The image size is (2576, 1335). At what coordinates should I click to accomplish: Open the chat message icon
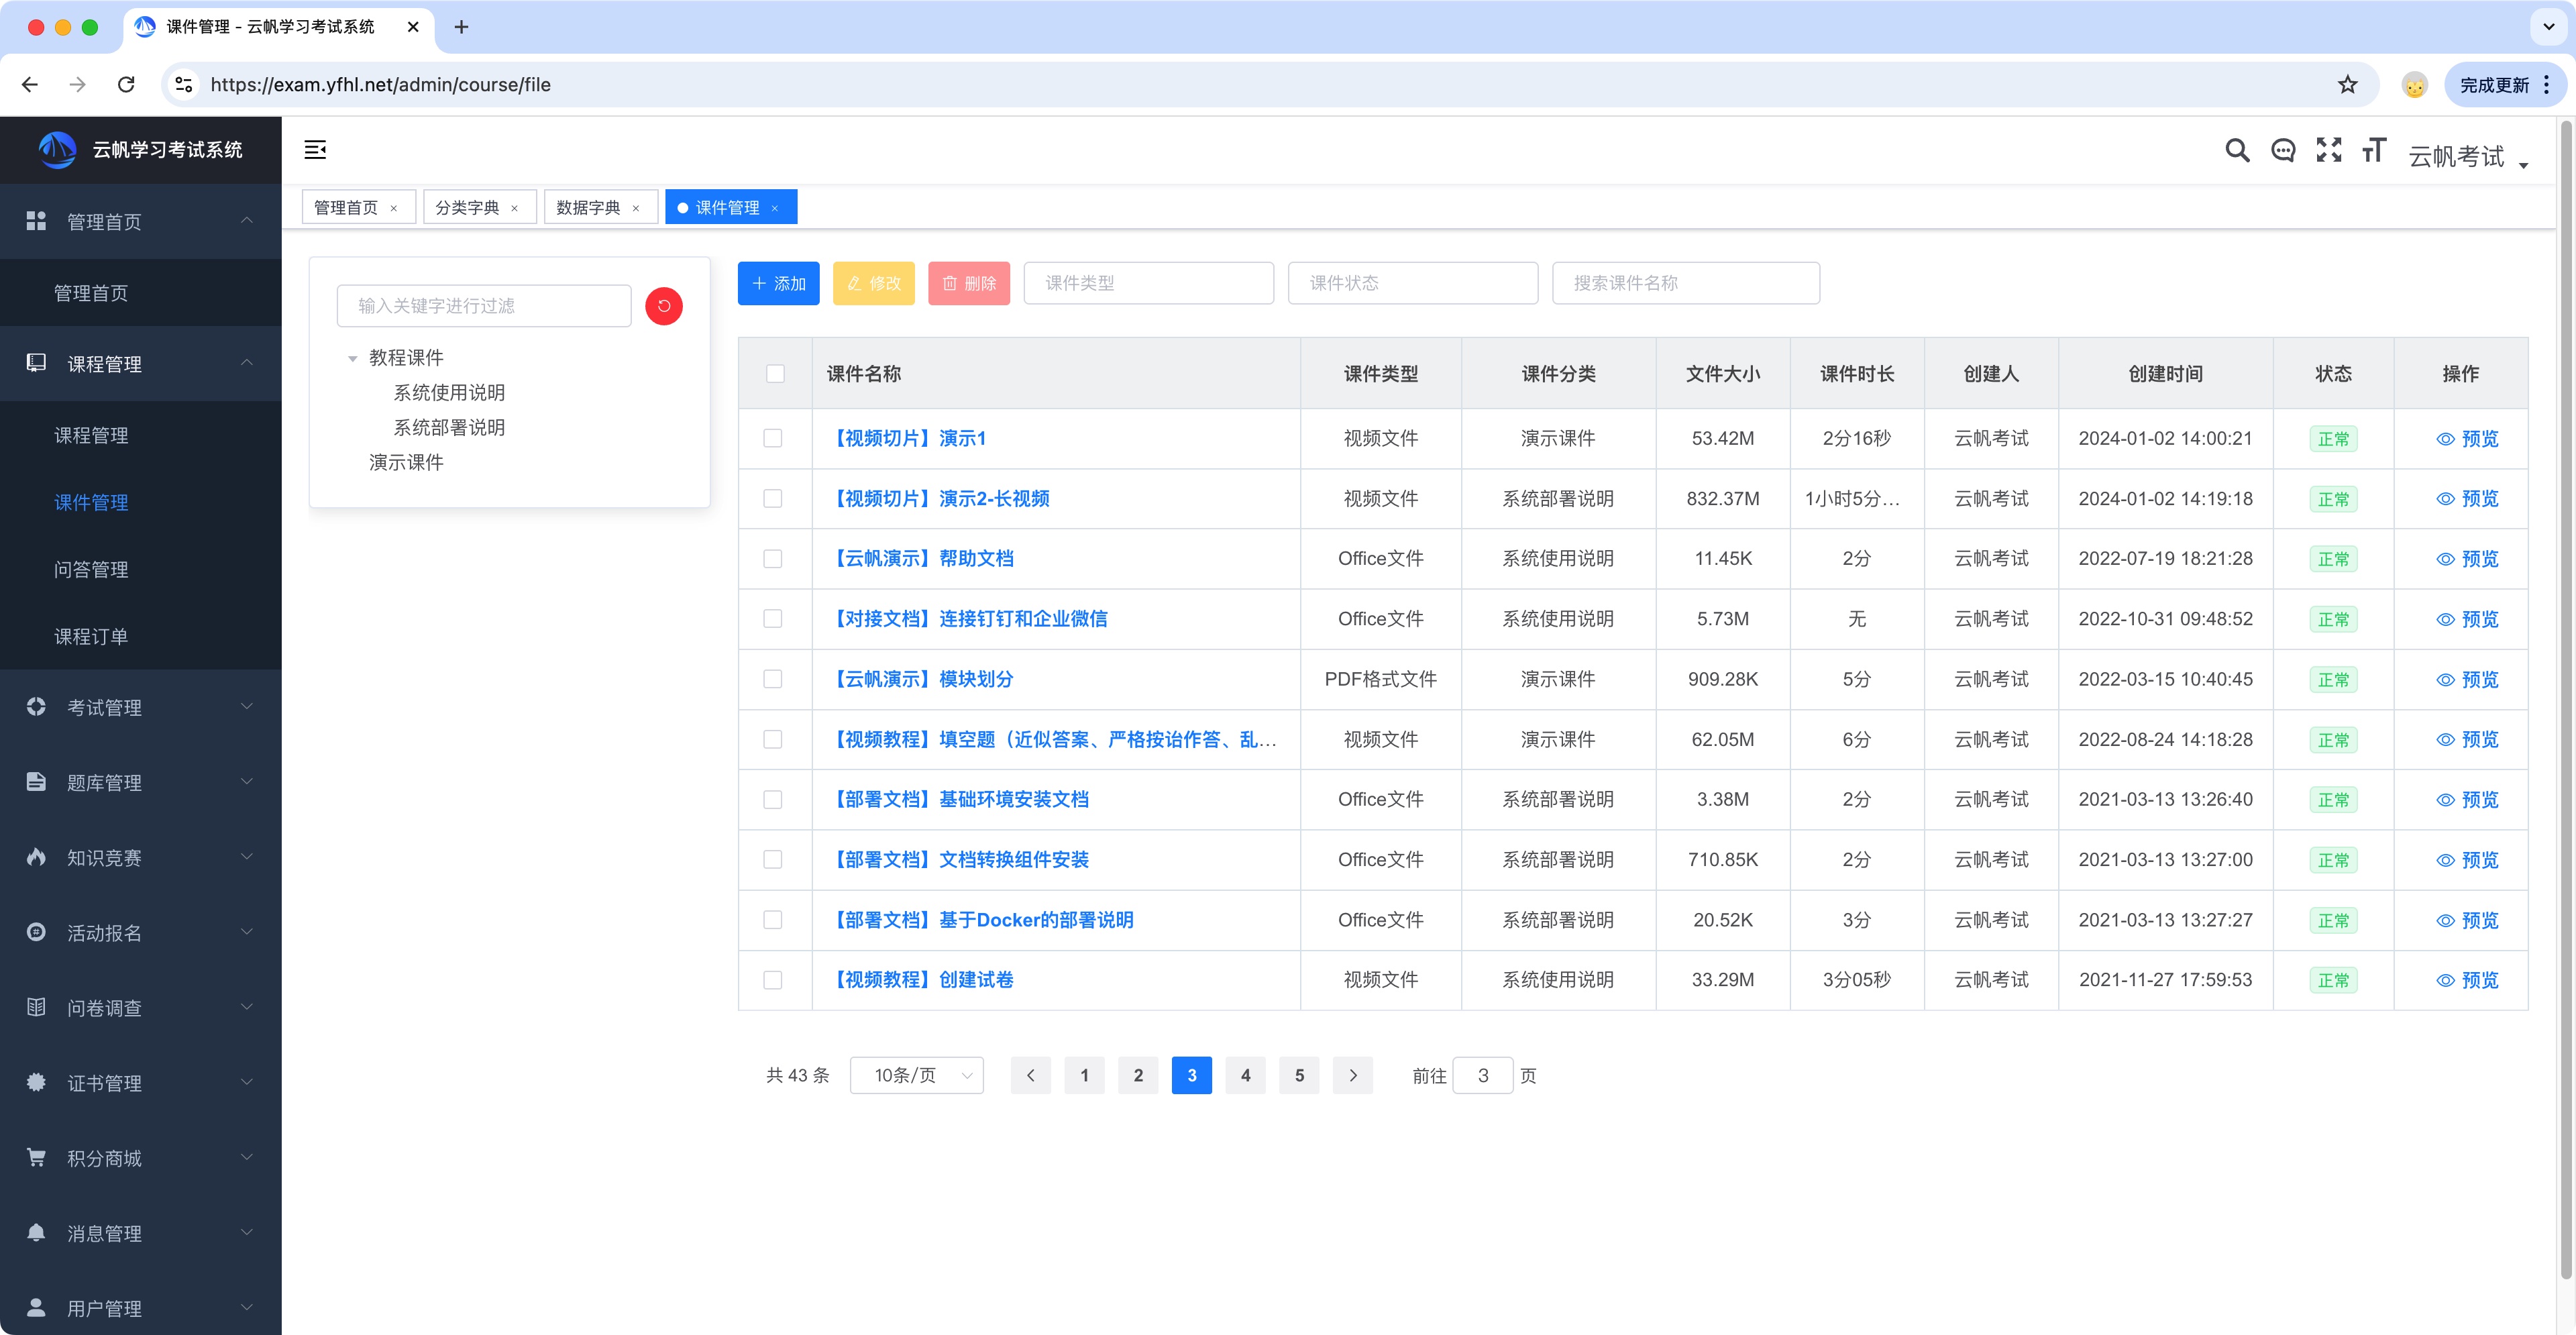[x=2283, y=151]
